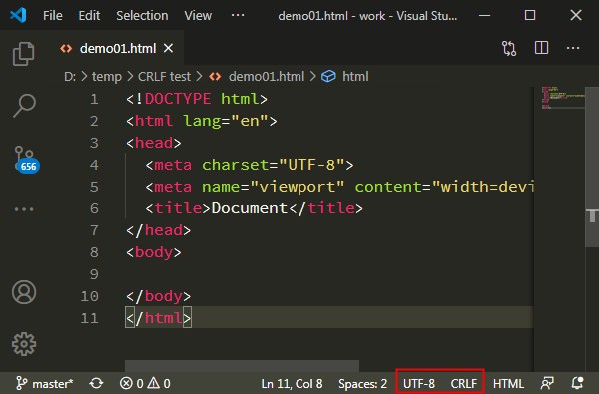
Task: Show additional views ellipsis in activity bar
Action: click(x=24, y=209)
